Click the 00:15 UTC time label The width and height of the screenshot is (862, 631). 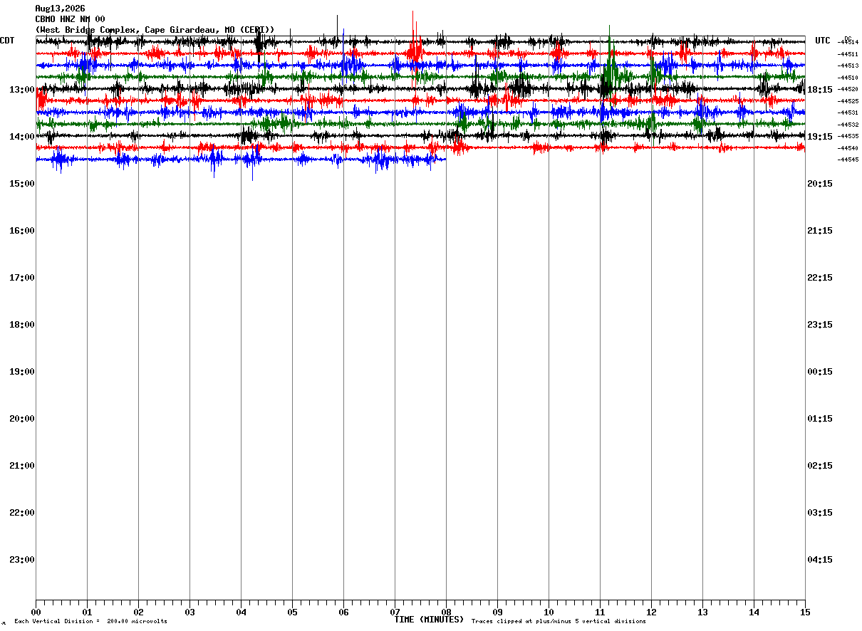coord(820,372)
